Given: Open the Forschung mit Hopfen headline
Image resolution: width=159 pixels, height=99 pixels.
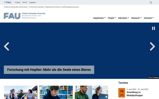Looking at the screenshot, I should pos(49,70).
